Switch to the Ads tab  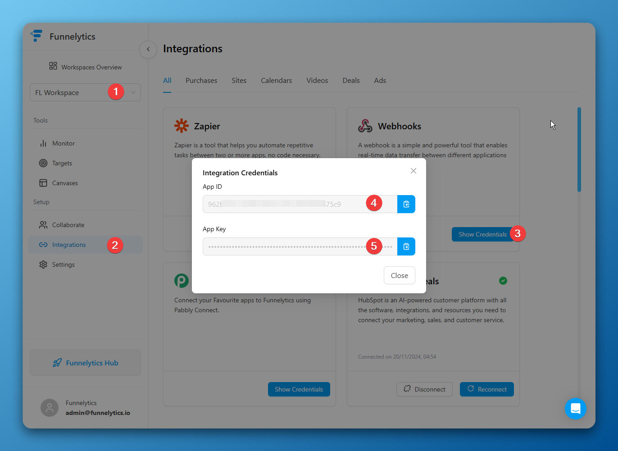380,80
